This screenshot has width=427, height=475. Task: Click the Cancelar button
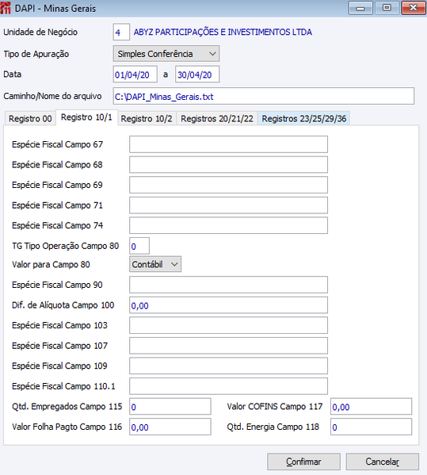tap(383, 462)
